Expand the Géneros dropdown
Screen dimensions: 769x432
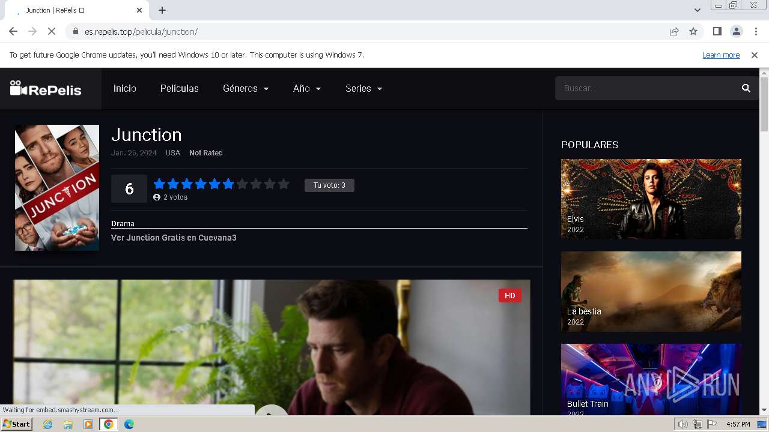(x=246, y=88)
